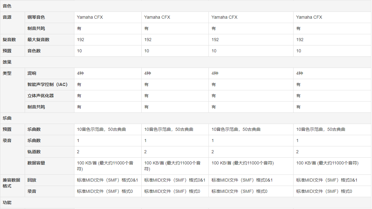Select the 兼容数据格式 group label
The height and width of the screenshot is (209, 372).
(x=11, y=183)
